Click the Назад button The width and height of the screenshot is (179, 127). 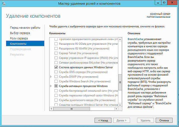103,120
